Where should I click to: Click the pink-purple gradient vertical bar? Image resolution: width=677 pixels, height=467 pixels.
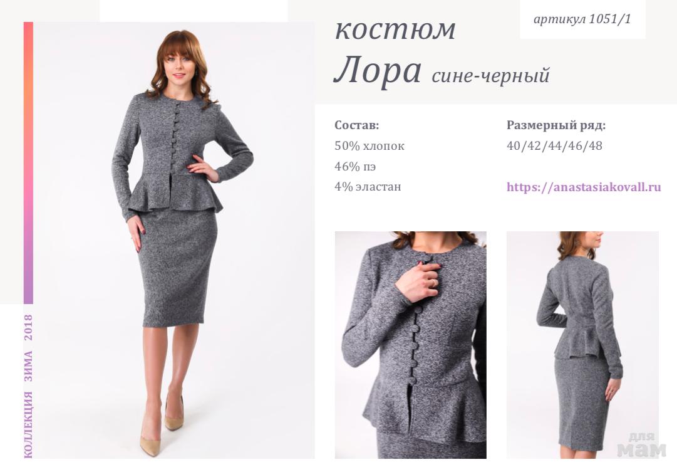tap(29, 163)
